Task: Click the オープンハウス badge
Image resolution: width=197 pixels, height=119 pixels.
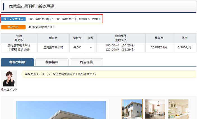Action: point(13,19)
